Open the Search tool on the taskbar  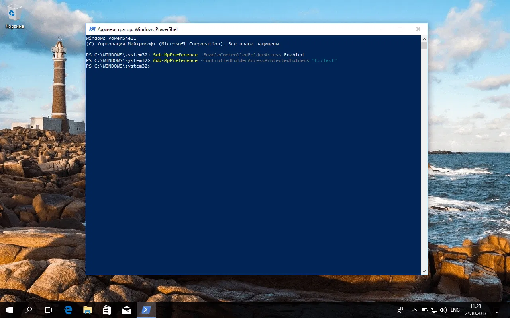pyautogui.click(x=28, y=310)
